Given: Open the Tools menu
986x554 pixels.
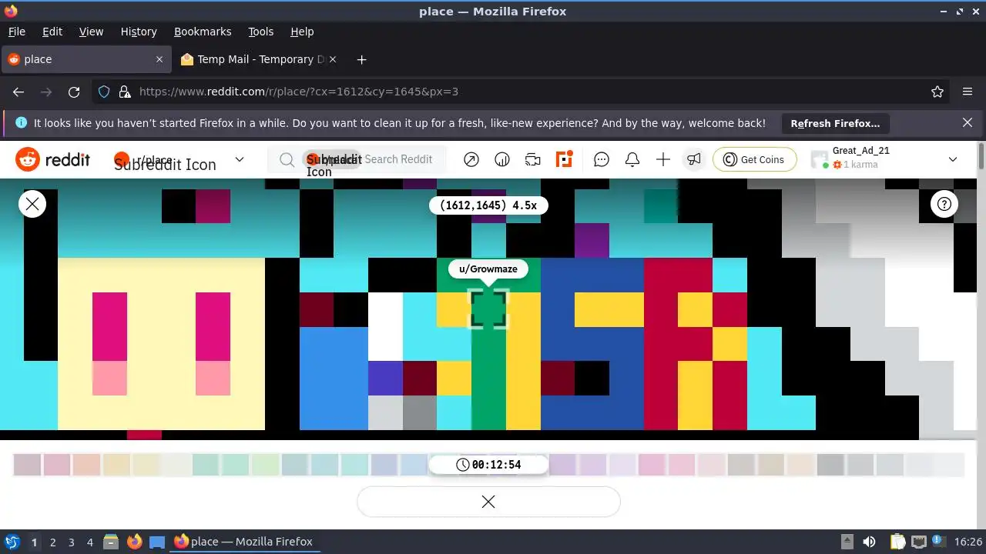Looking at the screenshot, I should [x=260, y=32].
